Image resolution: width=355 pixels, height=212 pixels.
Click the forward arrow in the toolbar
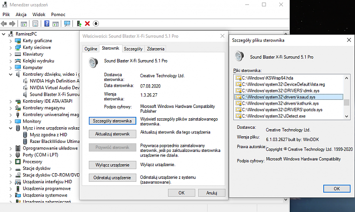pos(13,23)
